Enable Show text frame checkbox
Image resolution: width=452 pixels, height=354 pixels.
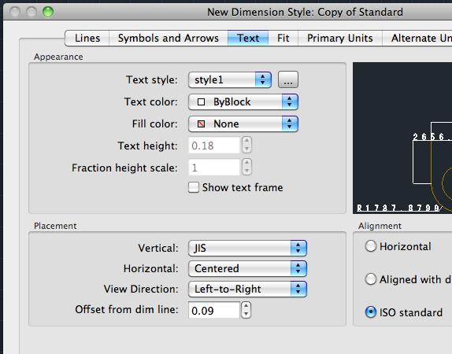[x=194, y=187]
